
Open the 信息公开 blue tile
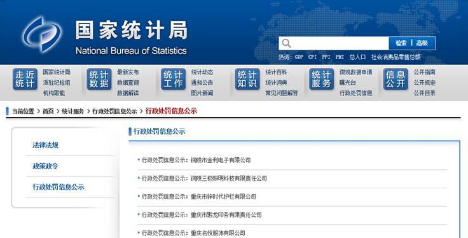(x=396, y=79)
